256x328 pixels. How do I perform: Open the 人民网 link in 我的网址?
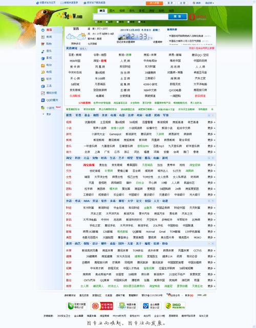125,61
